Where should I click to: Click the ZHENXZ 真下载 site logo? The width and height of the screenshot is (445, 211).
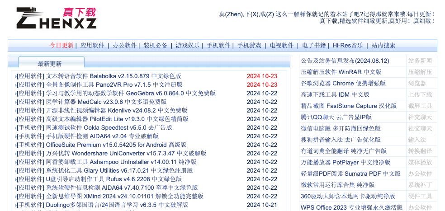[56, 18]
